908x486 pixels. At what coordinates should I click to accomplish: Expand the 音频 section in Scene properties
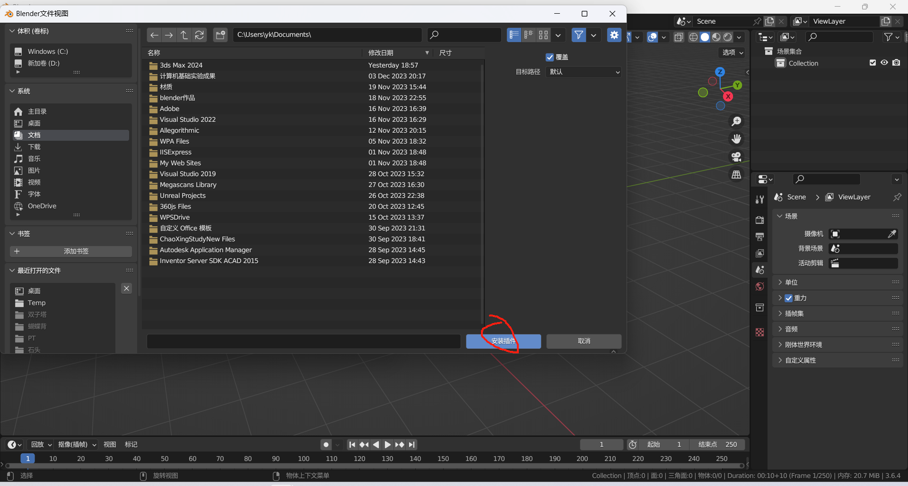pyautogui.click(x=792, y=329)
